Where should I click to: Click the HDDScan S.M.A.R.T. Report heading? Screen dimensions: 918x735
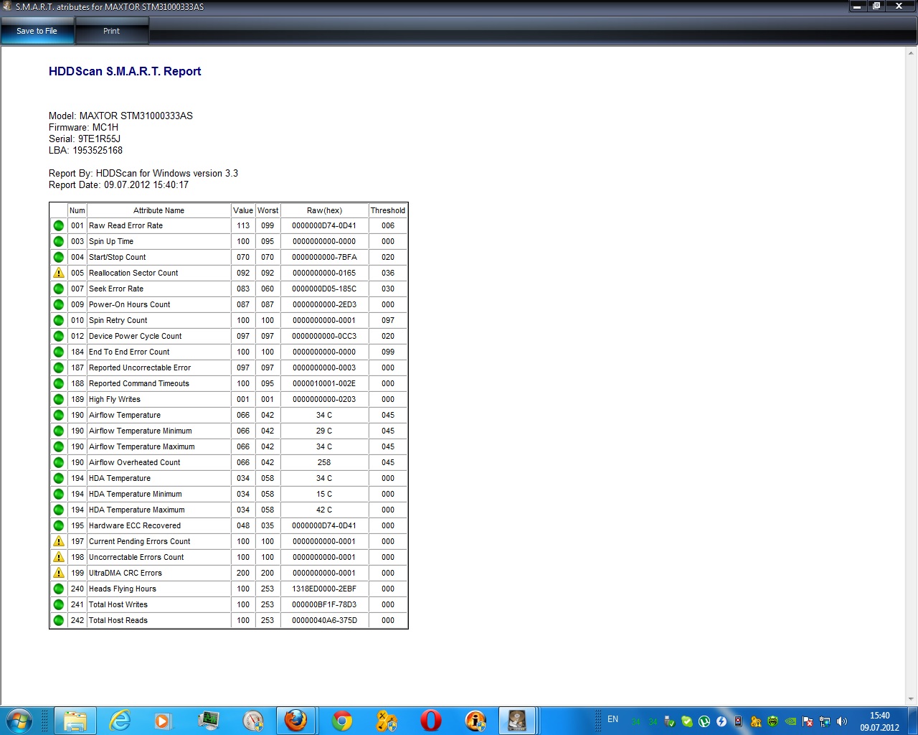coord(125,71)
